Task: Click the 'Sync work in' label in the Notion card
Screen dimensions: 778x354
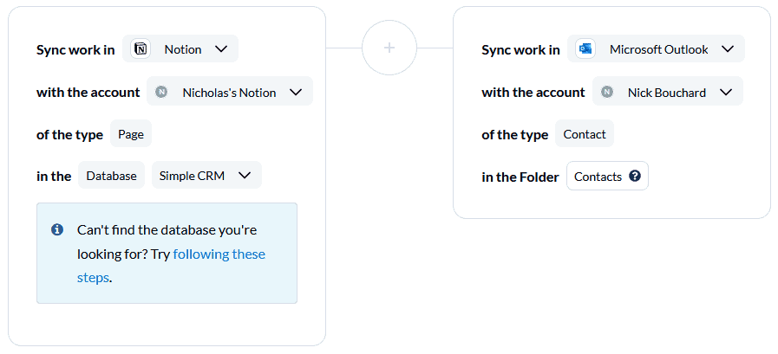Action: click(75, 50)
